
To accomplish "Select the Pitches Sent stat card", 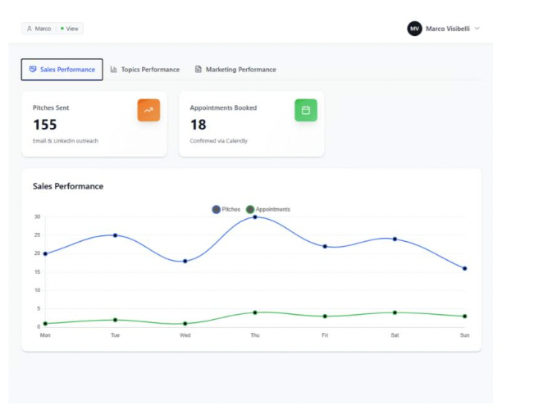I will click(x=94, y=124).
